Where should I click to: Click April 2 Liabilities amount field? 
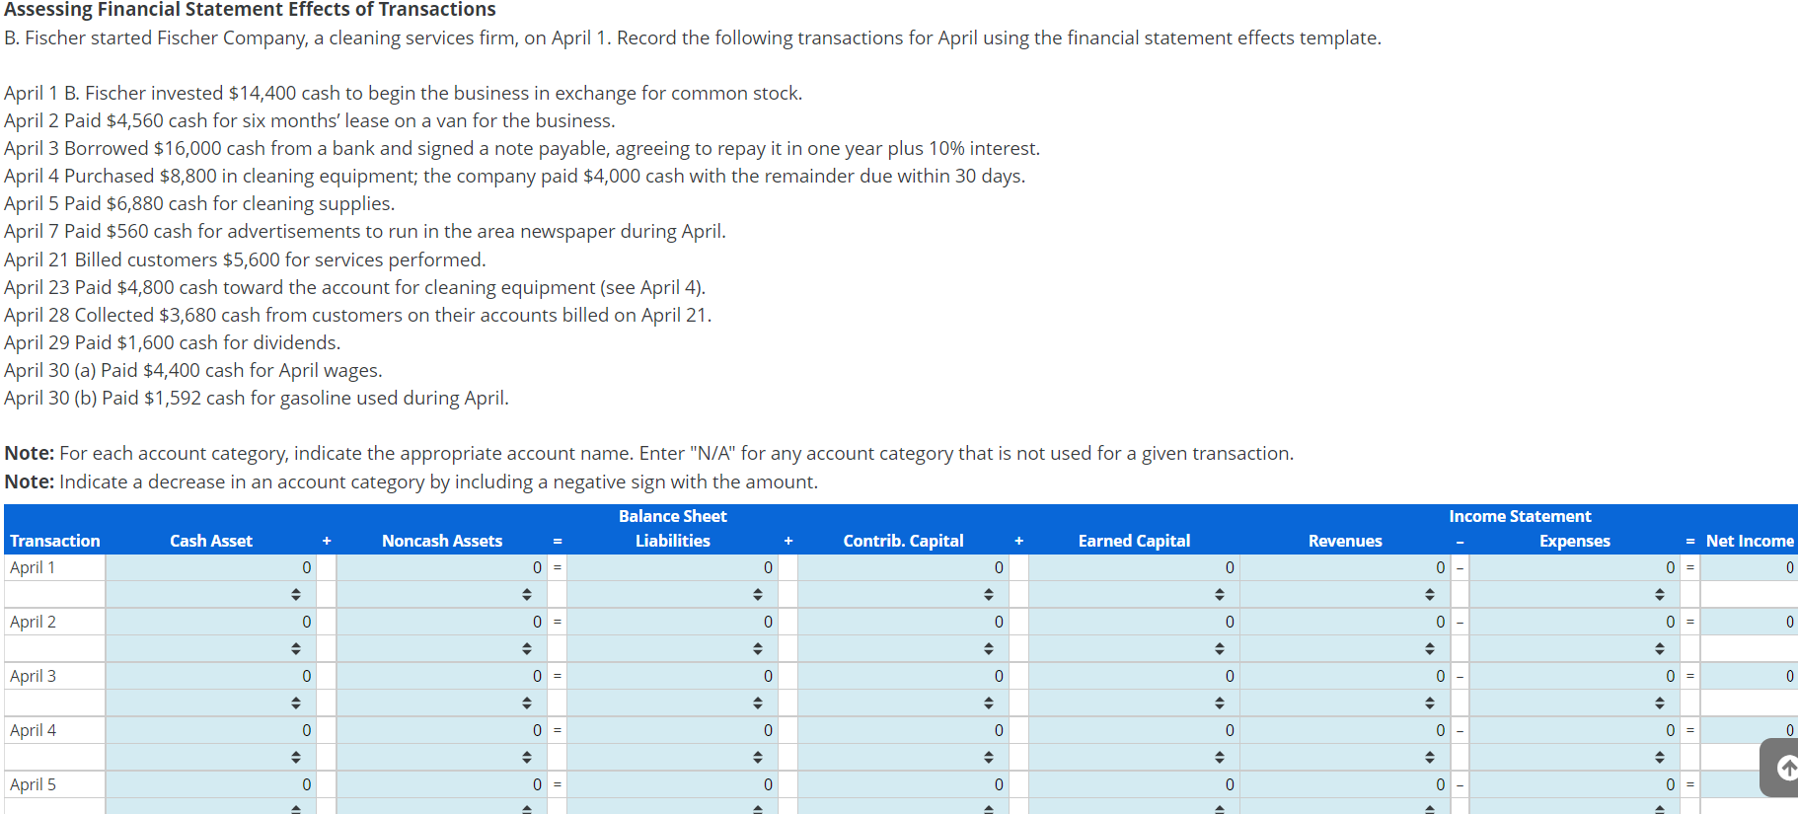672,622
